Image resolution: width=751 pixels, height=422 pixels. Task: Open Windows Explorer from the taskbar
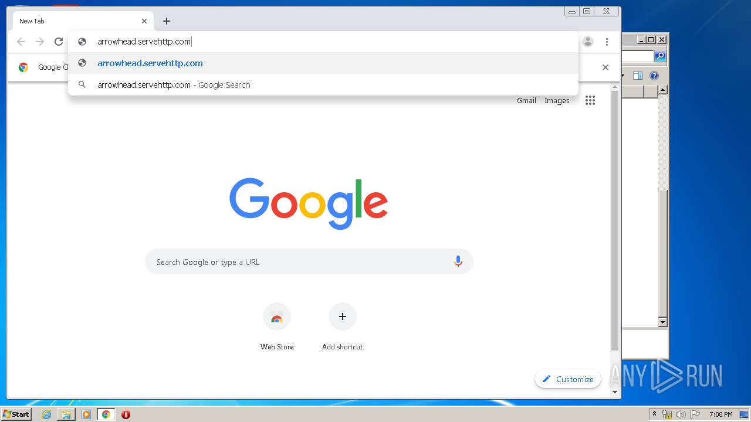click(x=66, y=414)
